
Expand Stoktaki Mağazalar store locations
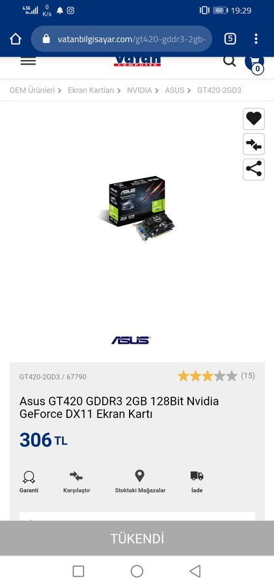click(x=140, y=482)
